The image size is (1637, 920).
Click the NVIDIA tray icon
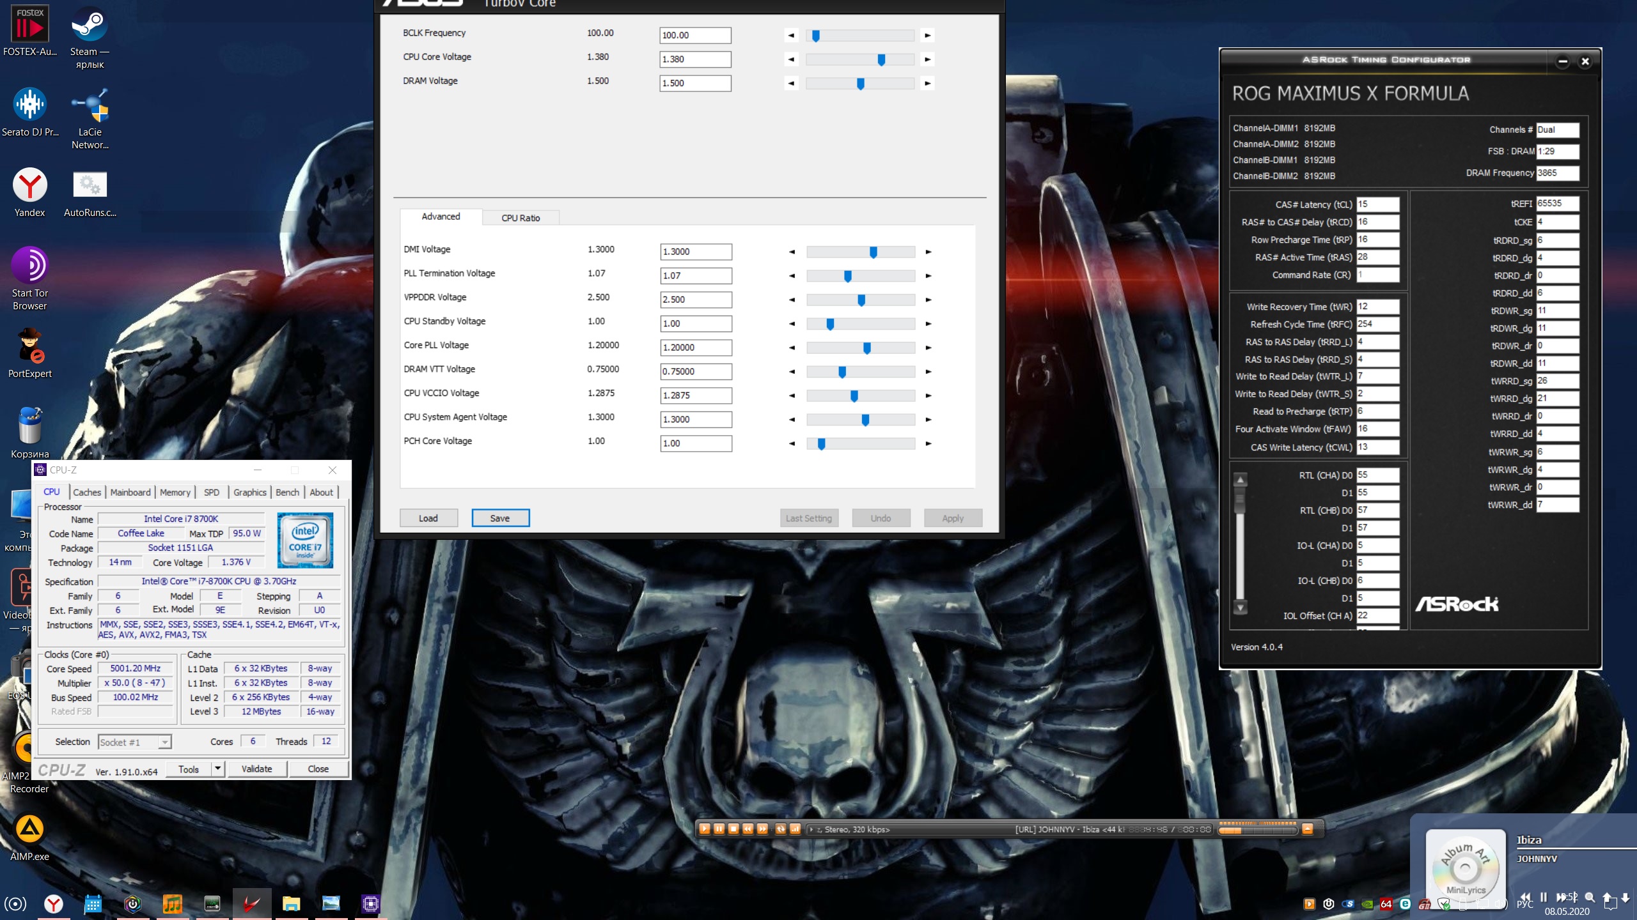(x=1367, y=904)
